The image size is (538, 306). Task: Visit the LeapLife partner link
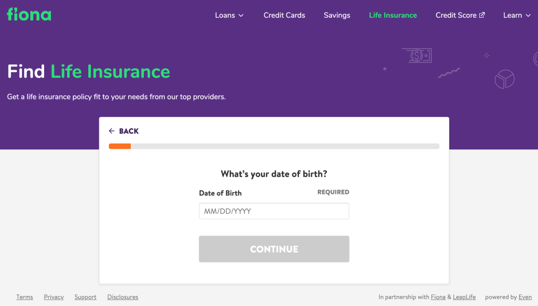[x=464, y=297]
